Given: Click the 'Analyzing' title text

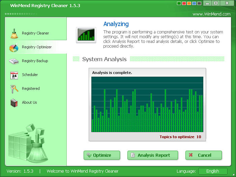Looking at the screenshot, I should tap(116, 24).
